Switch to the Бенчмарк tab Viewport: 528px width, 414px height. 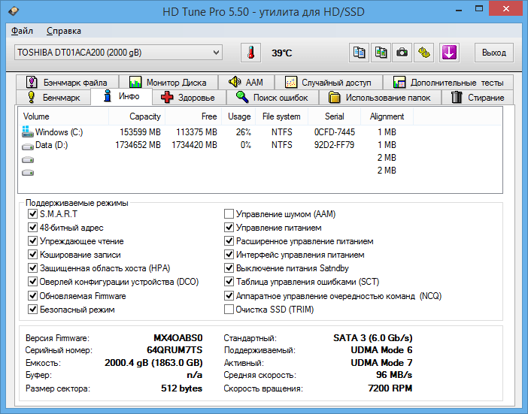[x=53, y=98]
